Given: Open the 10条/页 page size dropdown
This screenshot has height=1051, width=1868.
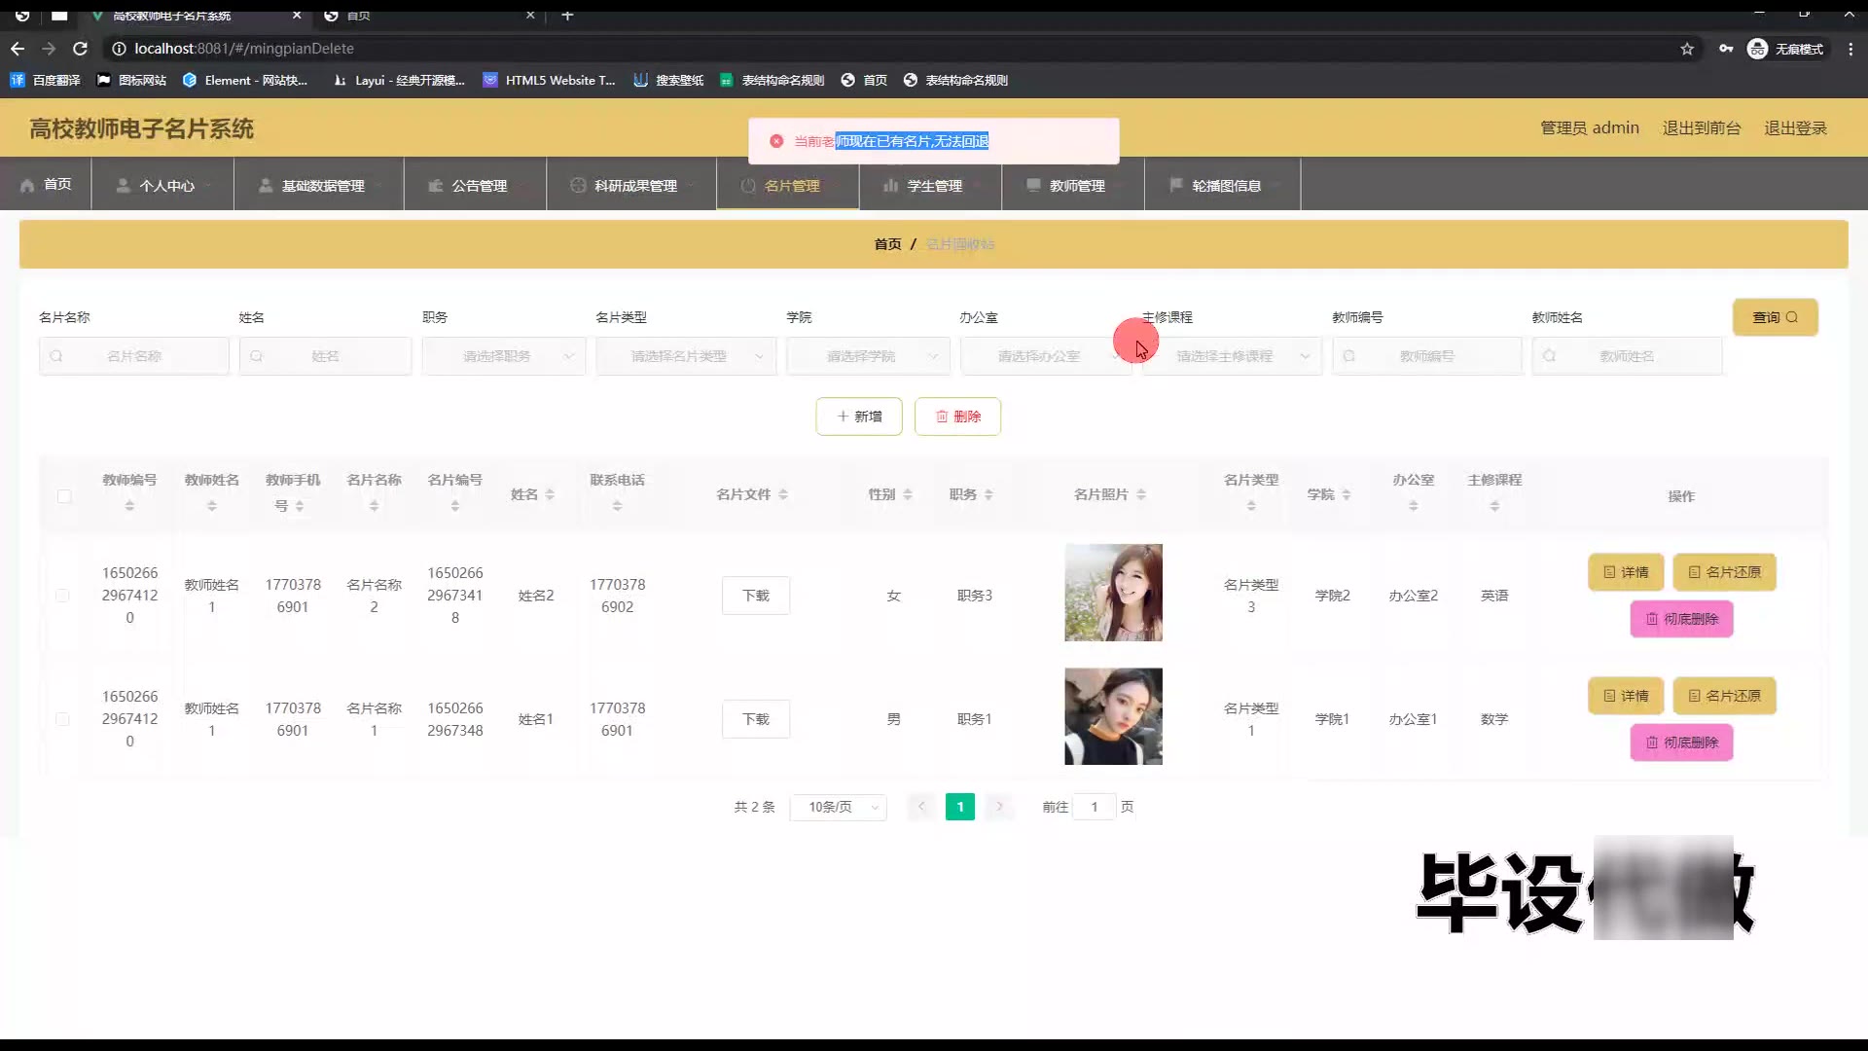Looking at the screenshot, I should pyautogui.click(x=838, y=807).
